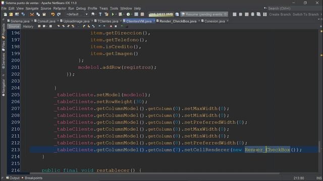323x181 pixels.
Task: Click the Save All toolbar icon
Action: pyautogui.click(x=23, y=15)
